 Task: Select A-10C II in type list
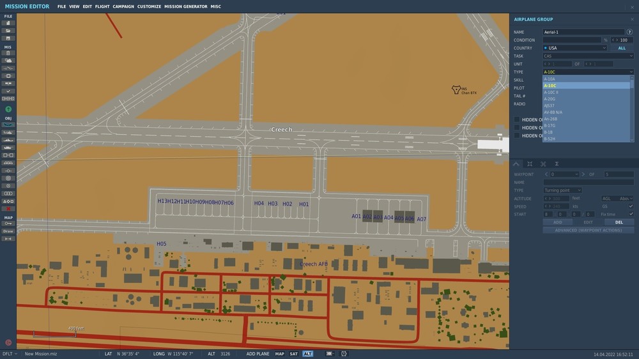[x=586, y=92]
